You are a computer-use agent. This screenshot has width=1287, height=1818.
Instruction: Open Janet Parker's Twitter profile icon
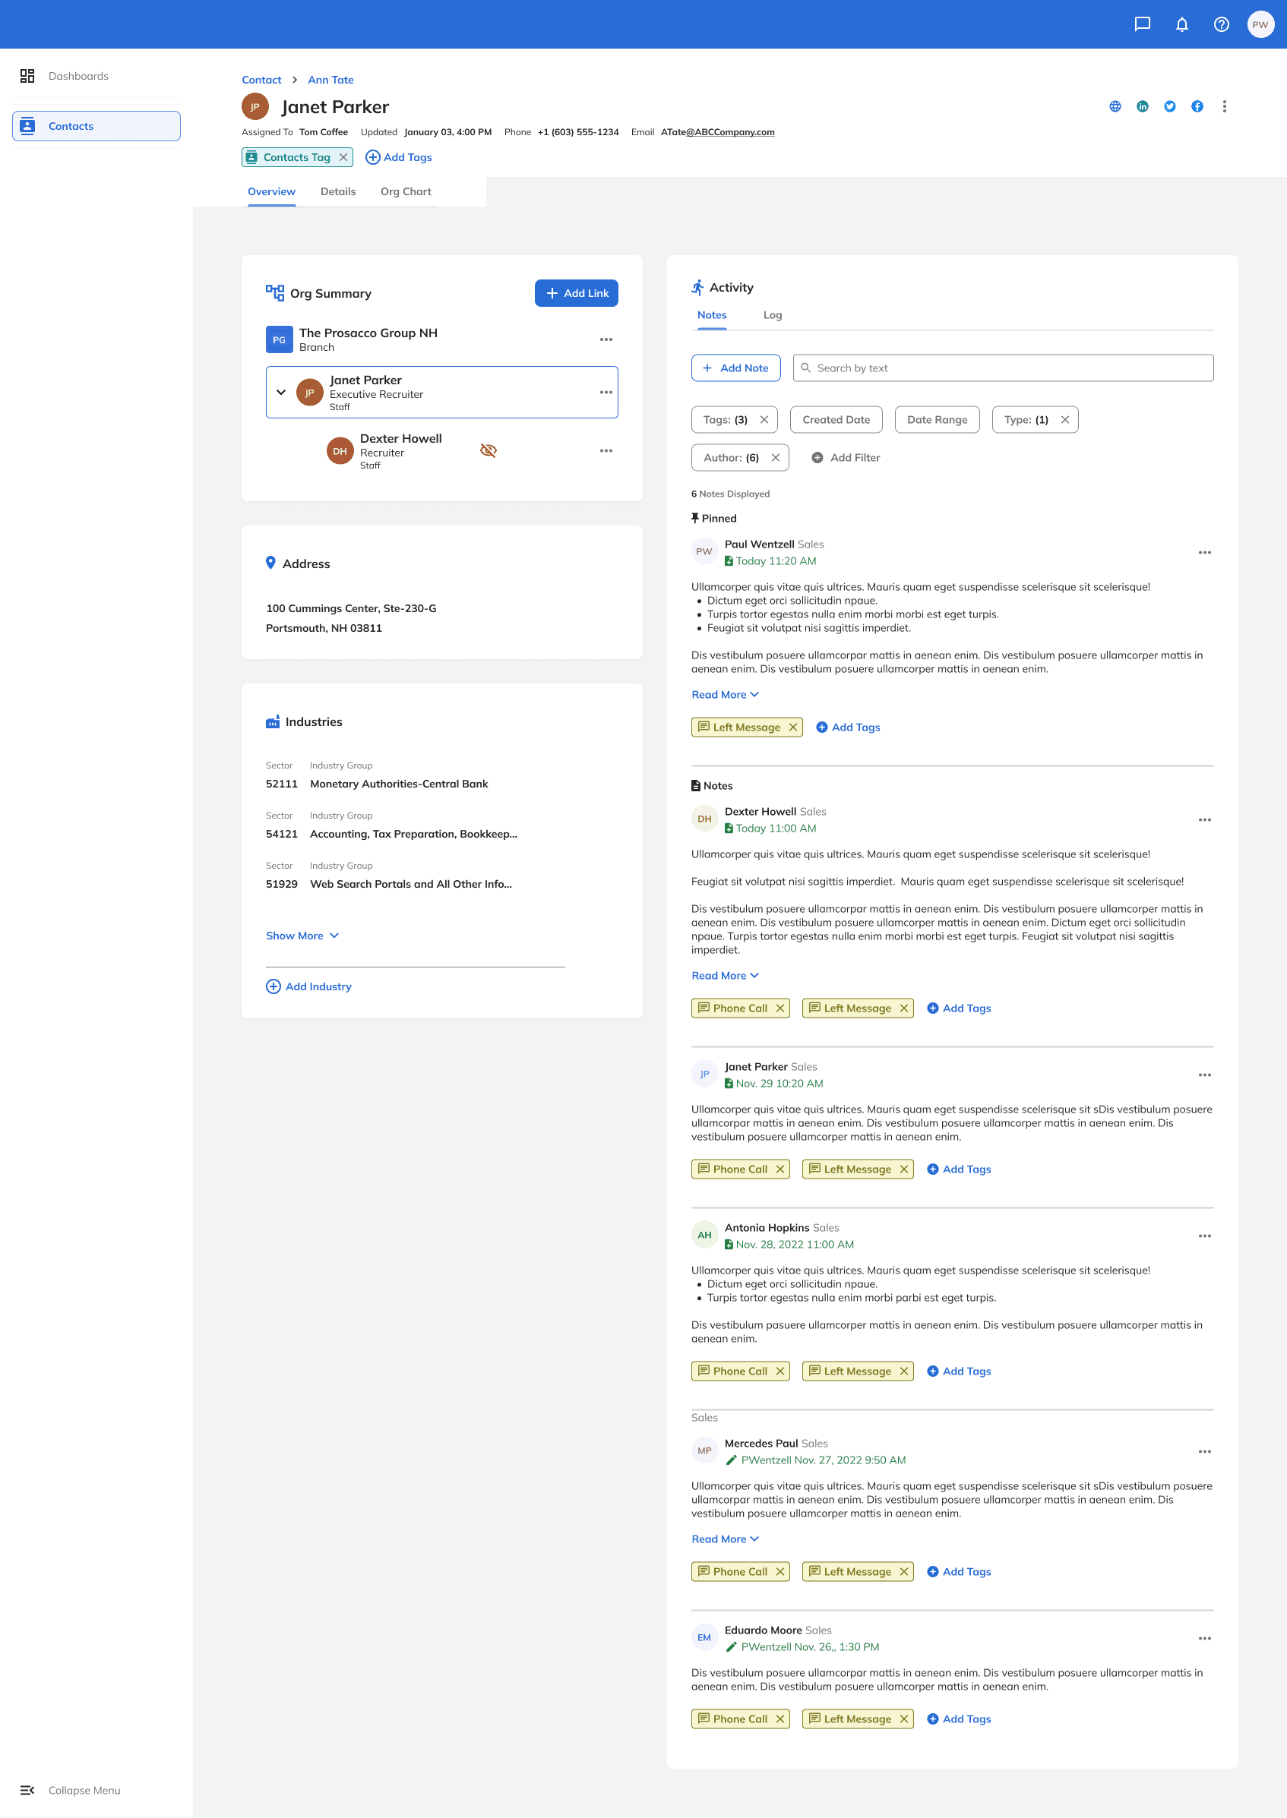1170,106
